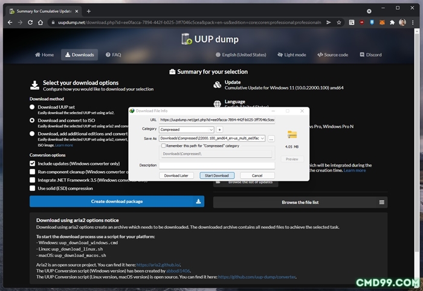Enable Integrate .NET Framework 3.5 checkbox
This screenshot has height=291, width=423.
click(x=33, y=180)
